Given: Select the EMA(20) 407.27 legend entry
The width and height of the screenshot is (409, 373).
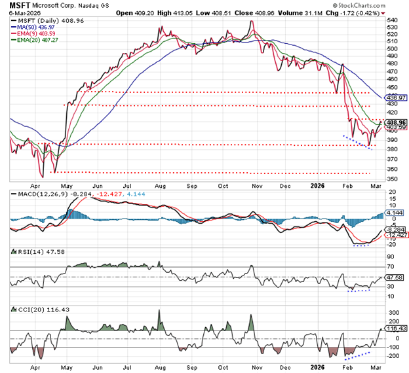Looking at the screenshot, I should pos(45,40).
